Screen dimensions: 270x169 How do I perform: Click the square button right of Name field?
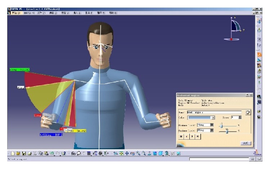[x=248, y=112]
